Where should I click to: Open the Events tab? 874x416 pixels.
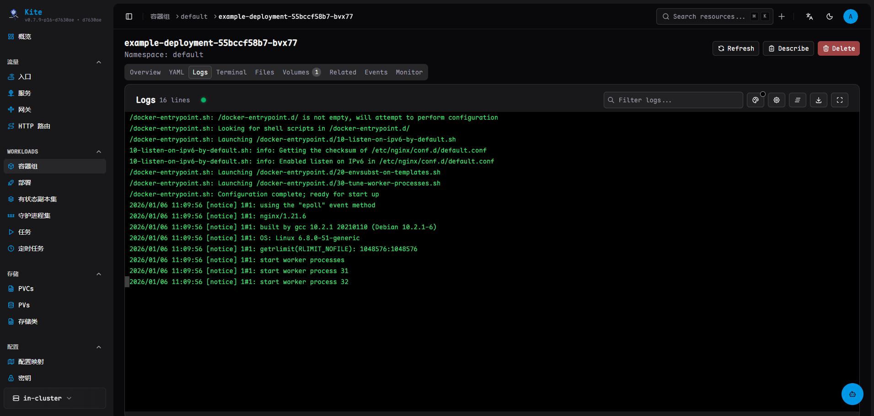(376, 72)
